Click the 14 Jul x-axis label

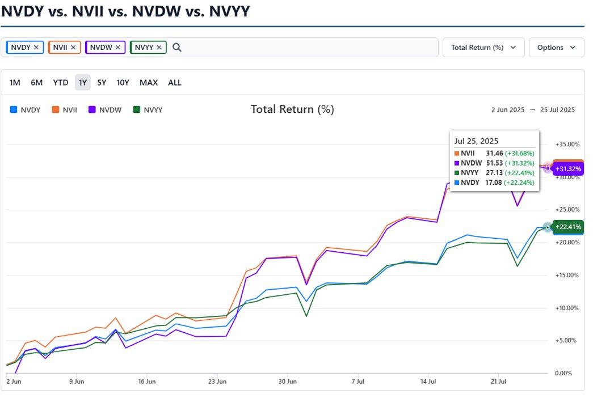click(428, 382)
